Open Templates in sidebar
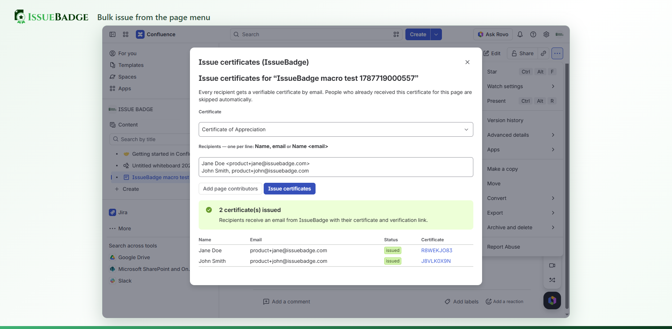This screenshot has width=672, height=329. pyautogui.click(x=127, y=65)
